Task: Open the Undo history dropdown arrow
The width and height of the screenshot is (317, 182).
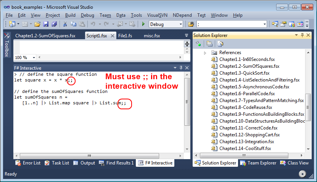Action: 100,24
